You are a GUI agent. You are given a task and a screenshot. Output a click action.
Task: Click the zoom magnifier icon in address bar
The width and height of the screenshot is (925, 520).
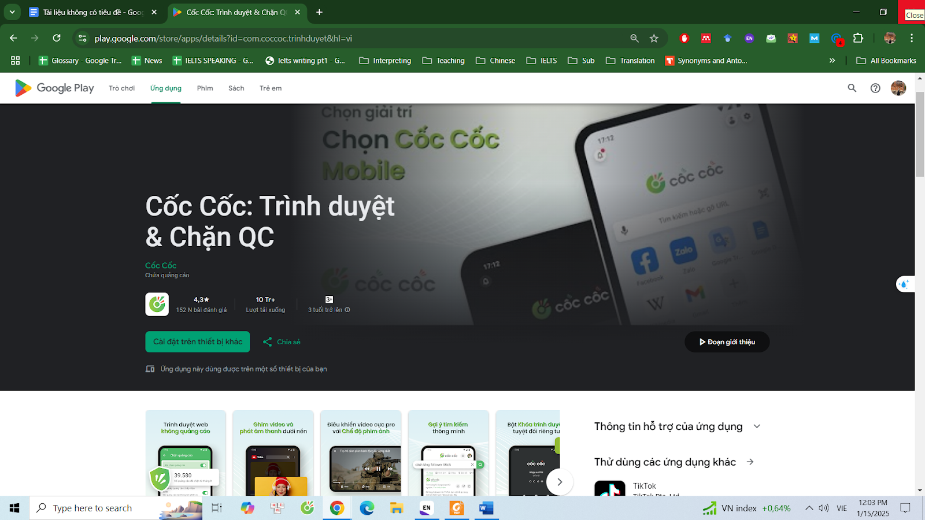634,38
